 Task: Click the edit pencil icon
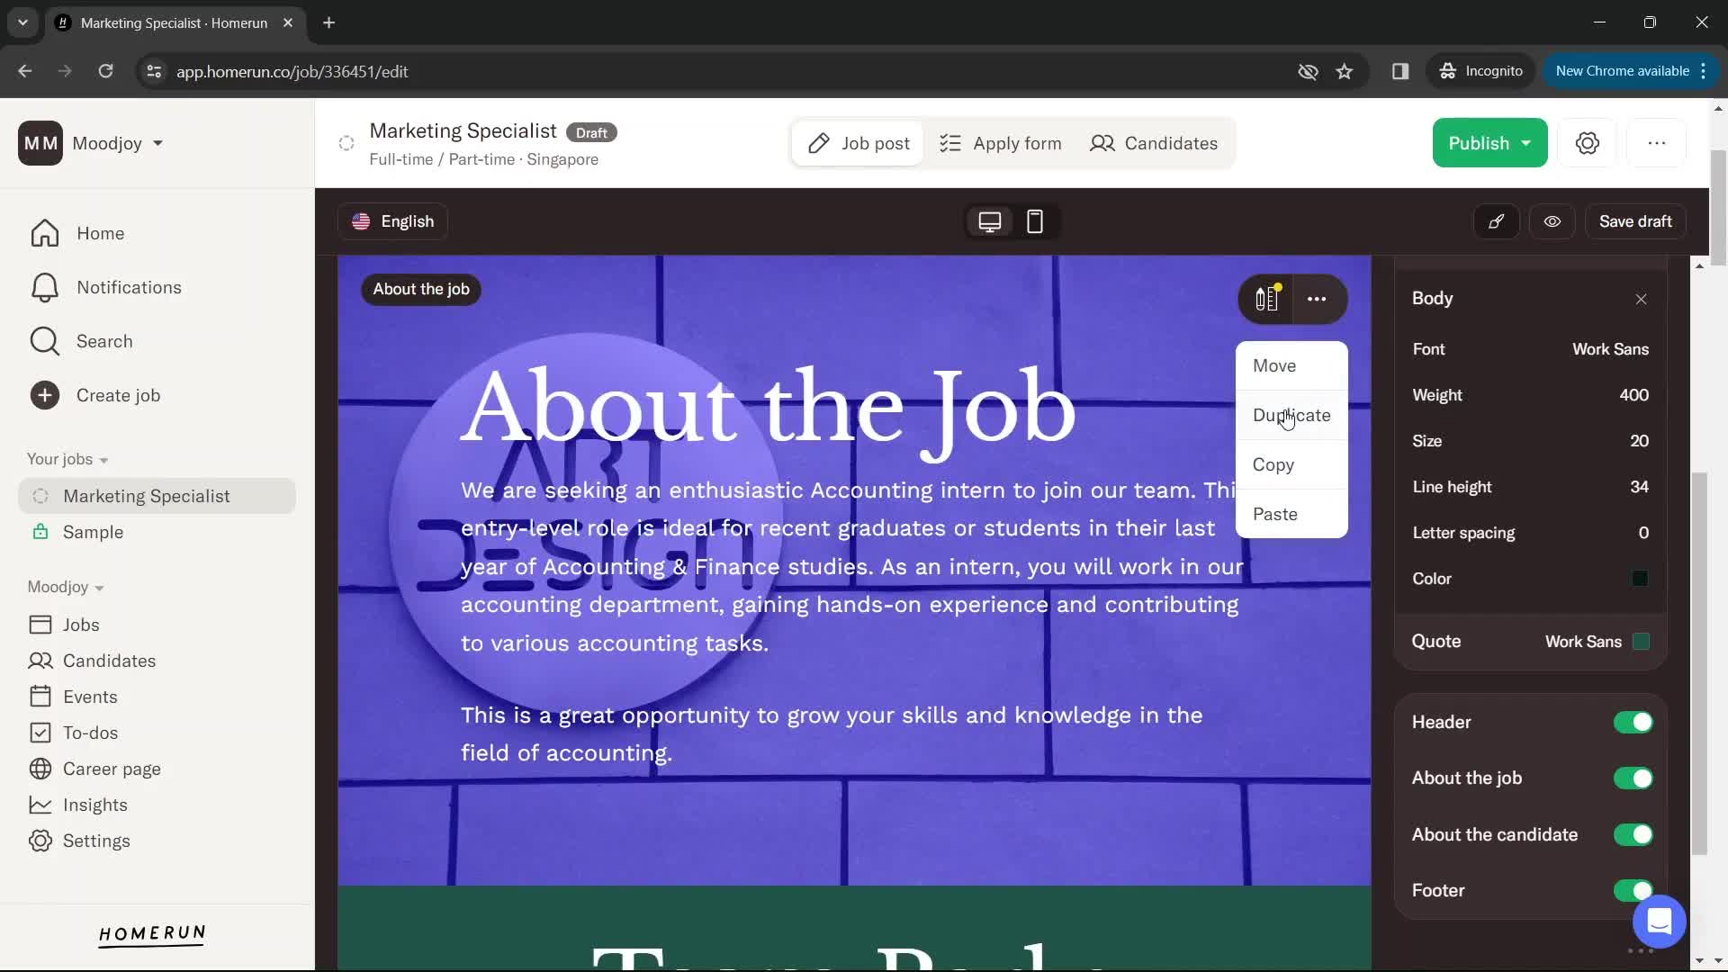point(1496,222)
